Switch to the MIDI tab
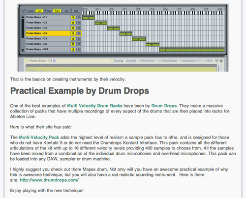246x198 pixels. (x=208, y=61)
